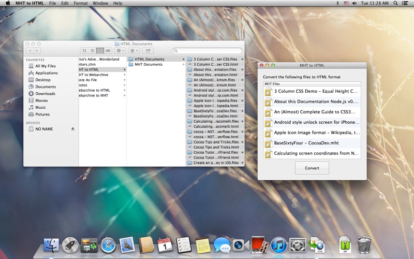This screenshot has height=259, width=414.
Task: Open Mission Control icon in Dock
Action: (89, 245)
